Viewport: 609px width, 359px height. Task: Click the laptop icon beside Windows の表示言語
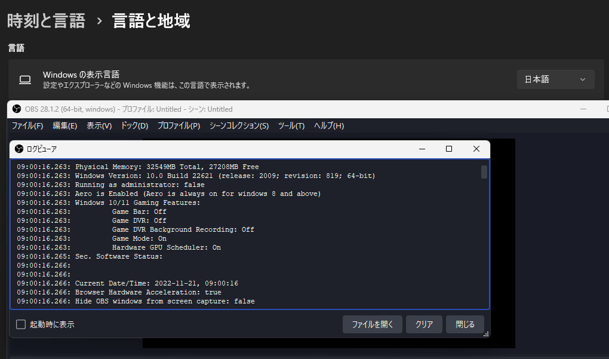25,79
